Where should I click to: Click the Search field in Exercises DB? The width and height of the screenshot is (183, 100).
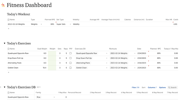coord(172,87)
